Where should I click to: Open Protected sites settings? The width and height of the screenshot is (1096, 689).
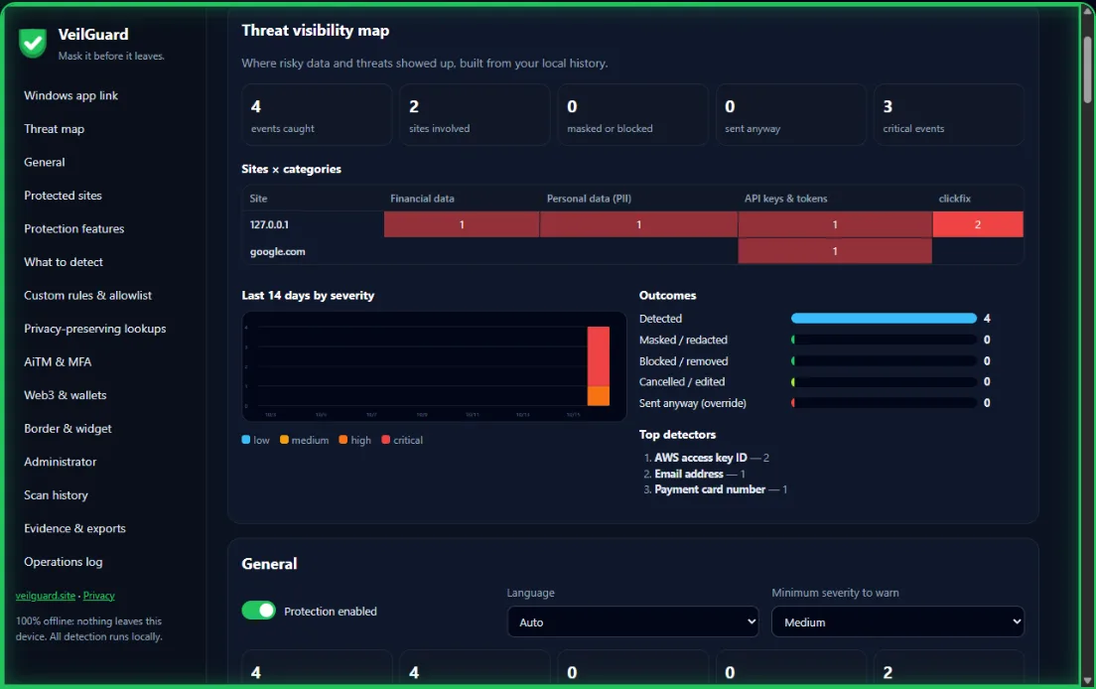tap(63, 196)
